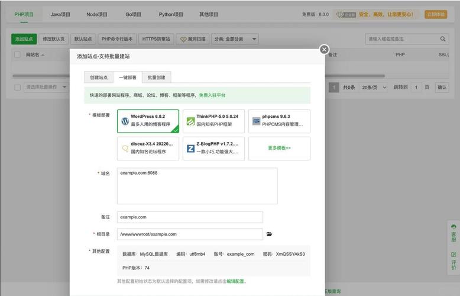Choose the ThinkPHP-5.0 5.0.24 template

(213, 121)
